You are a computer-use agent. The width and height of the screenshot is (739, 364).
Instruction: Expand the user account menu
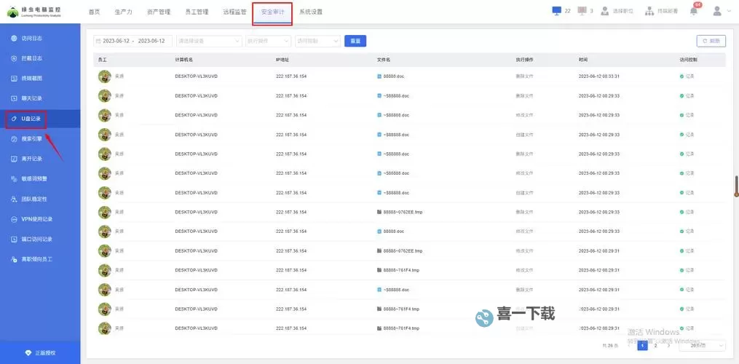pos(720,11)
